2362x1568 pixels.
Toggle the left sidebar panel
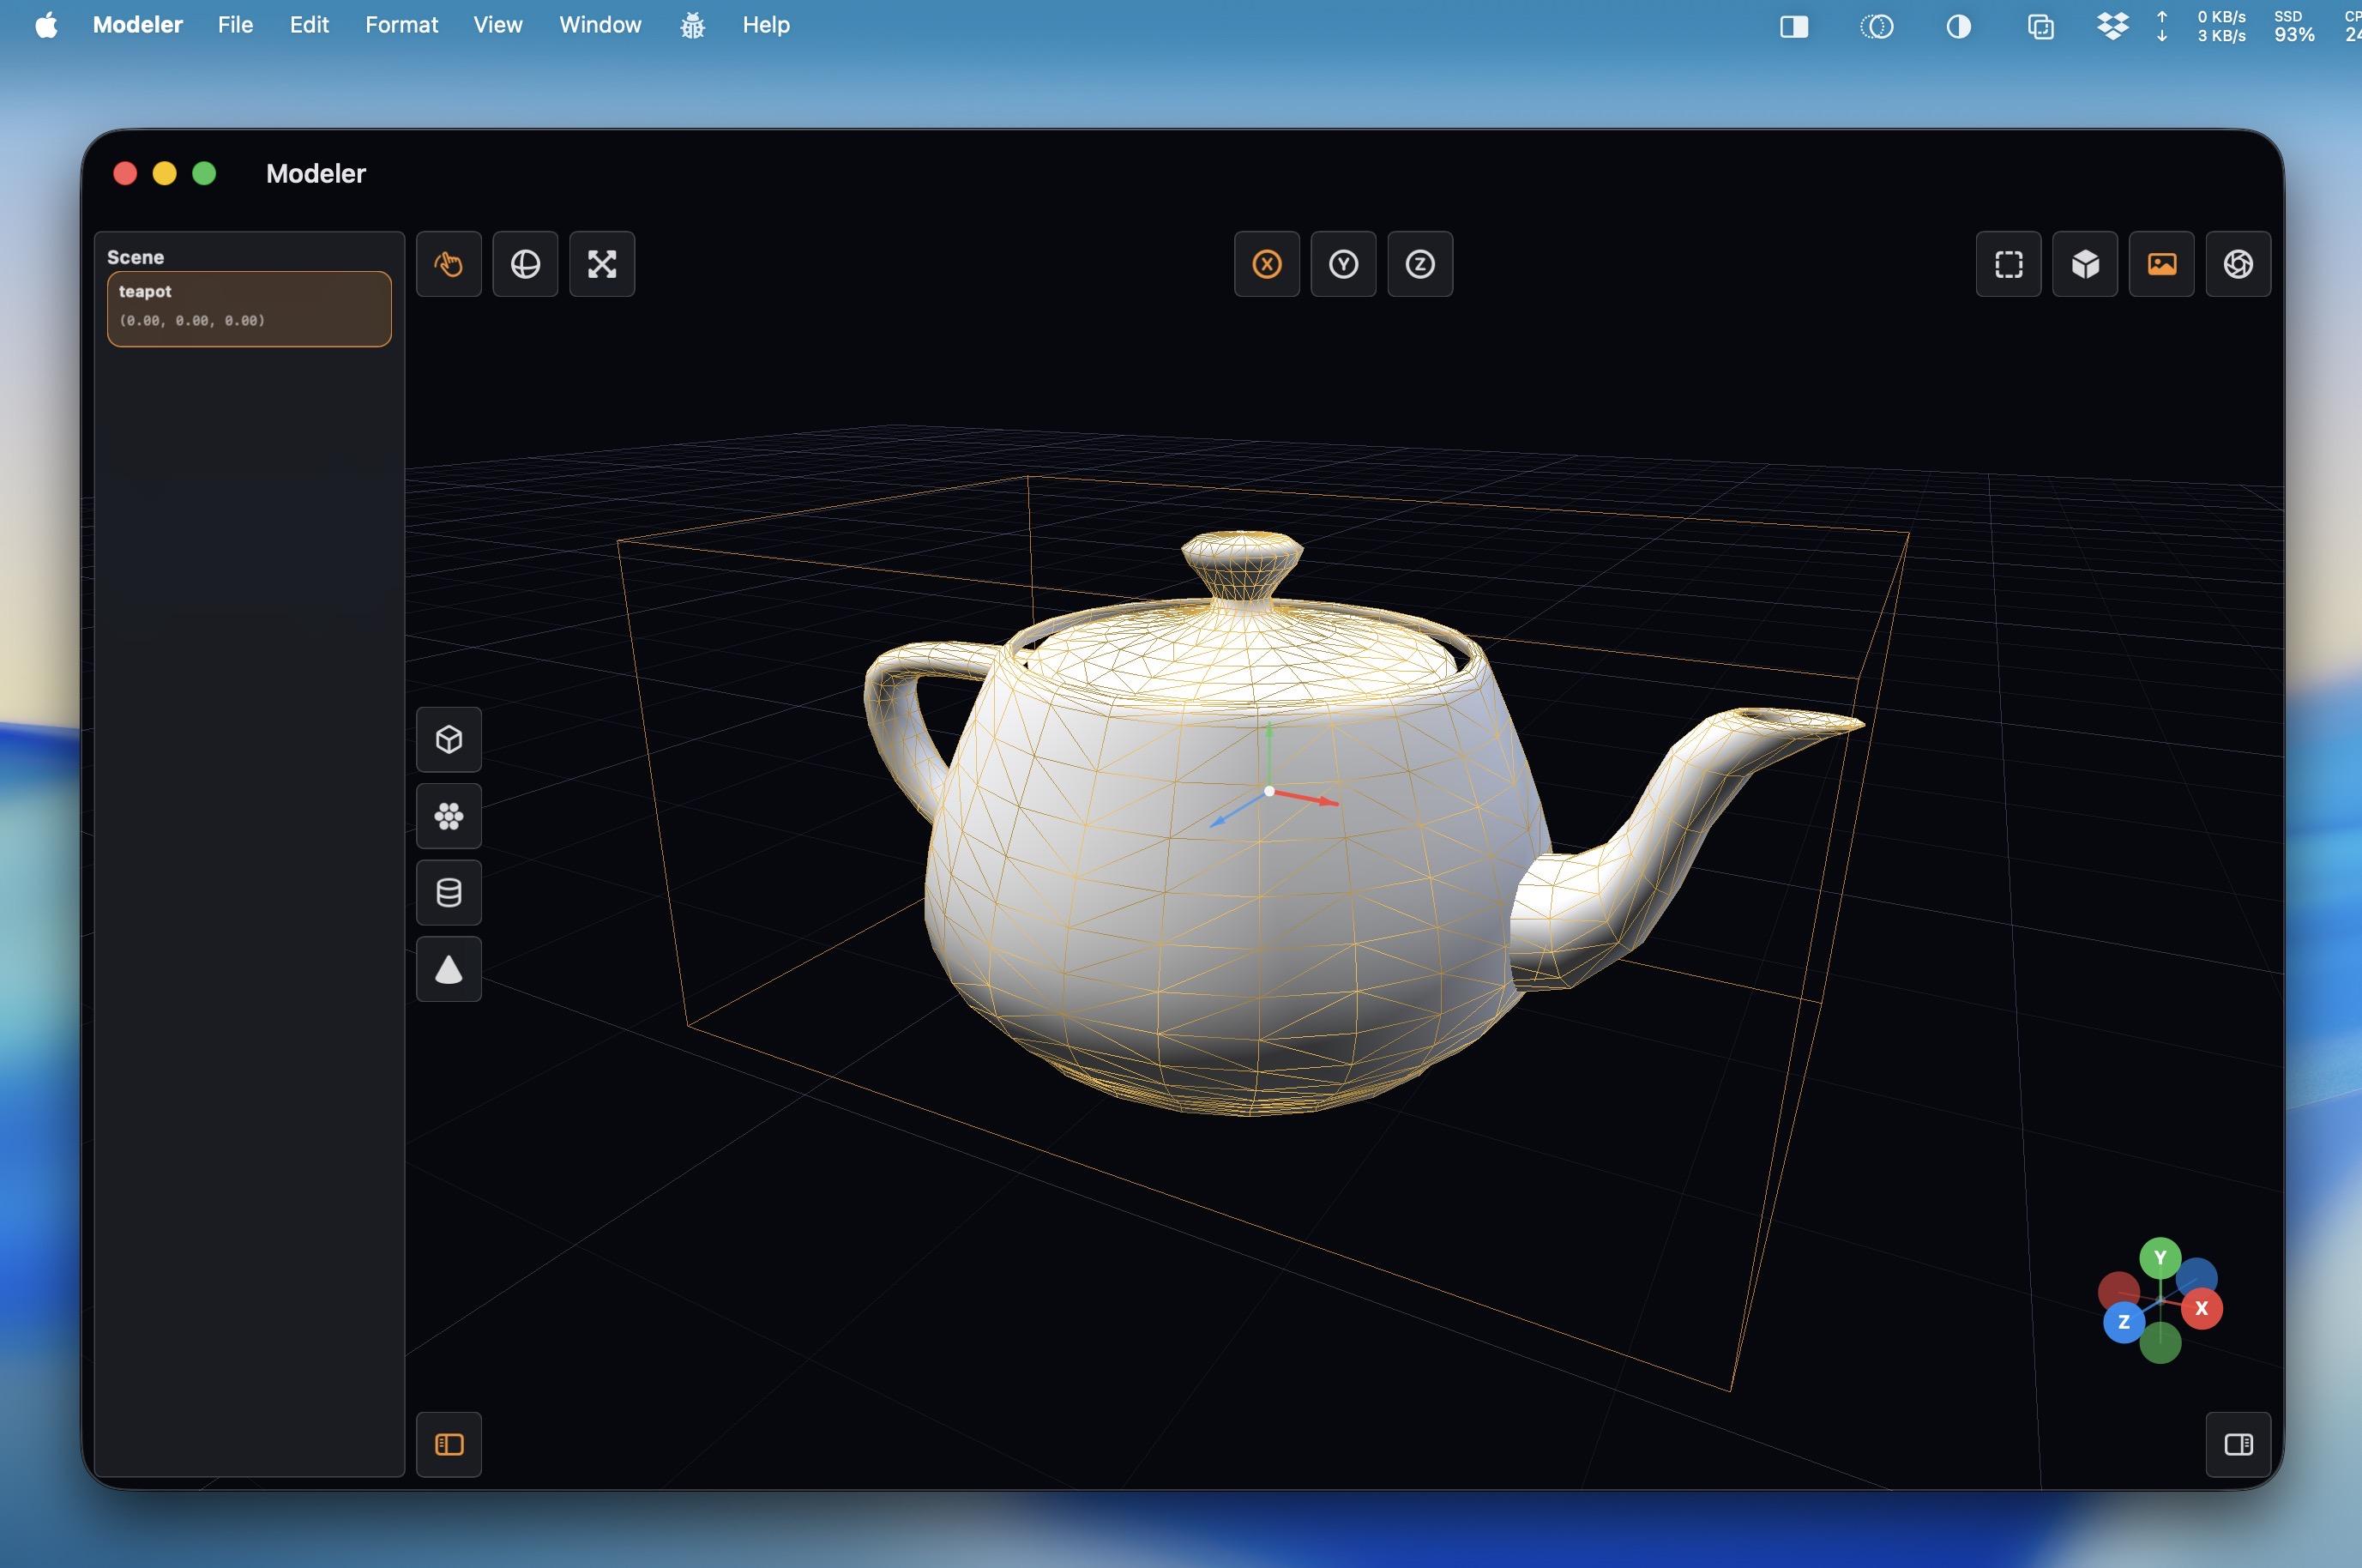point(449,1444)
